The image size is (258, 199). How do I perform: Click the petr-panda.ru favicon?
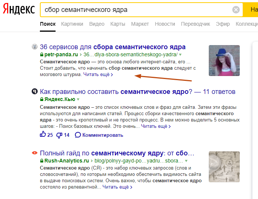35,47
